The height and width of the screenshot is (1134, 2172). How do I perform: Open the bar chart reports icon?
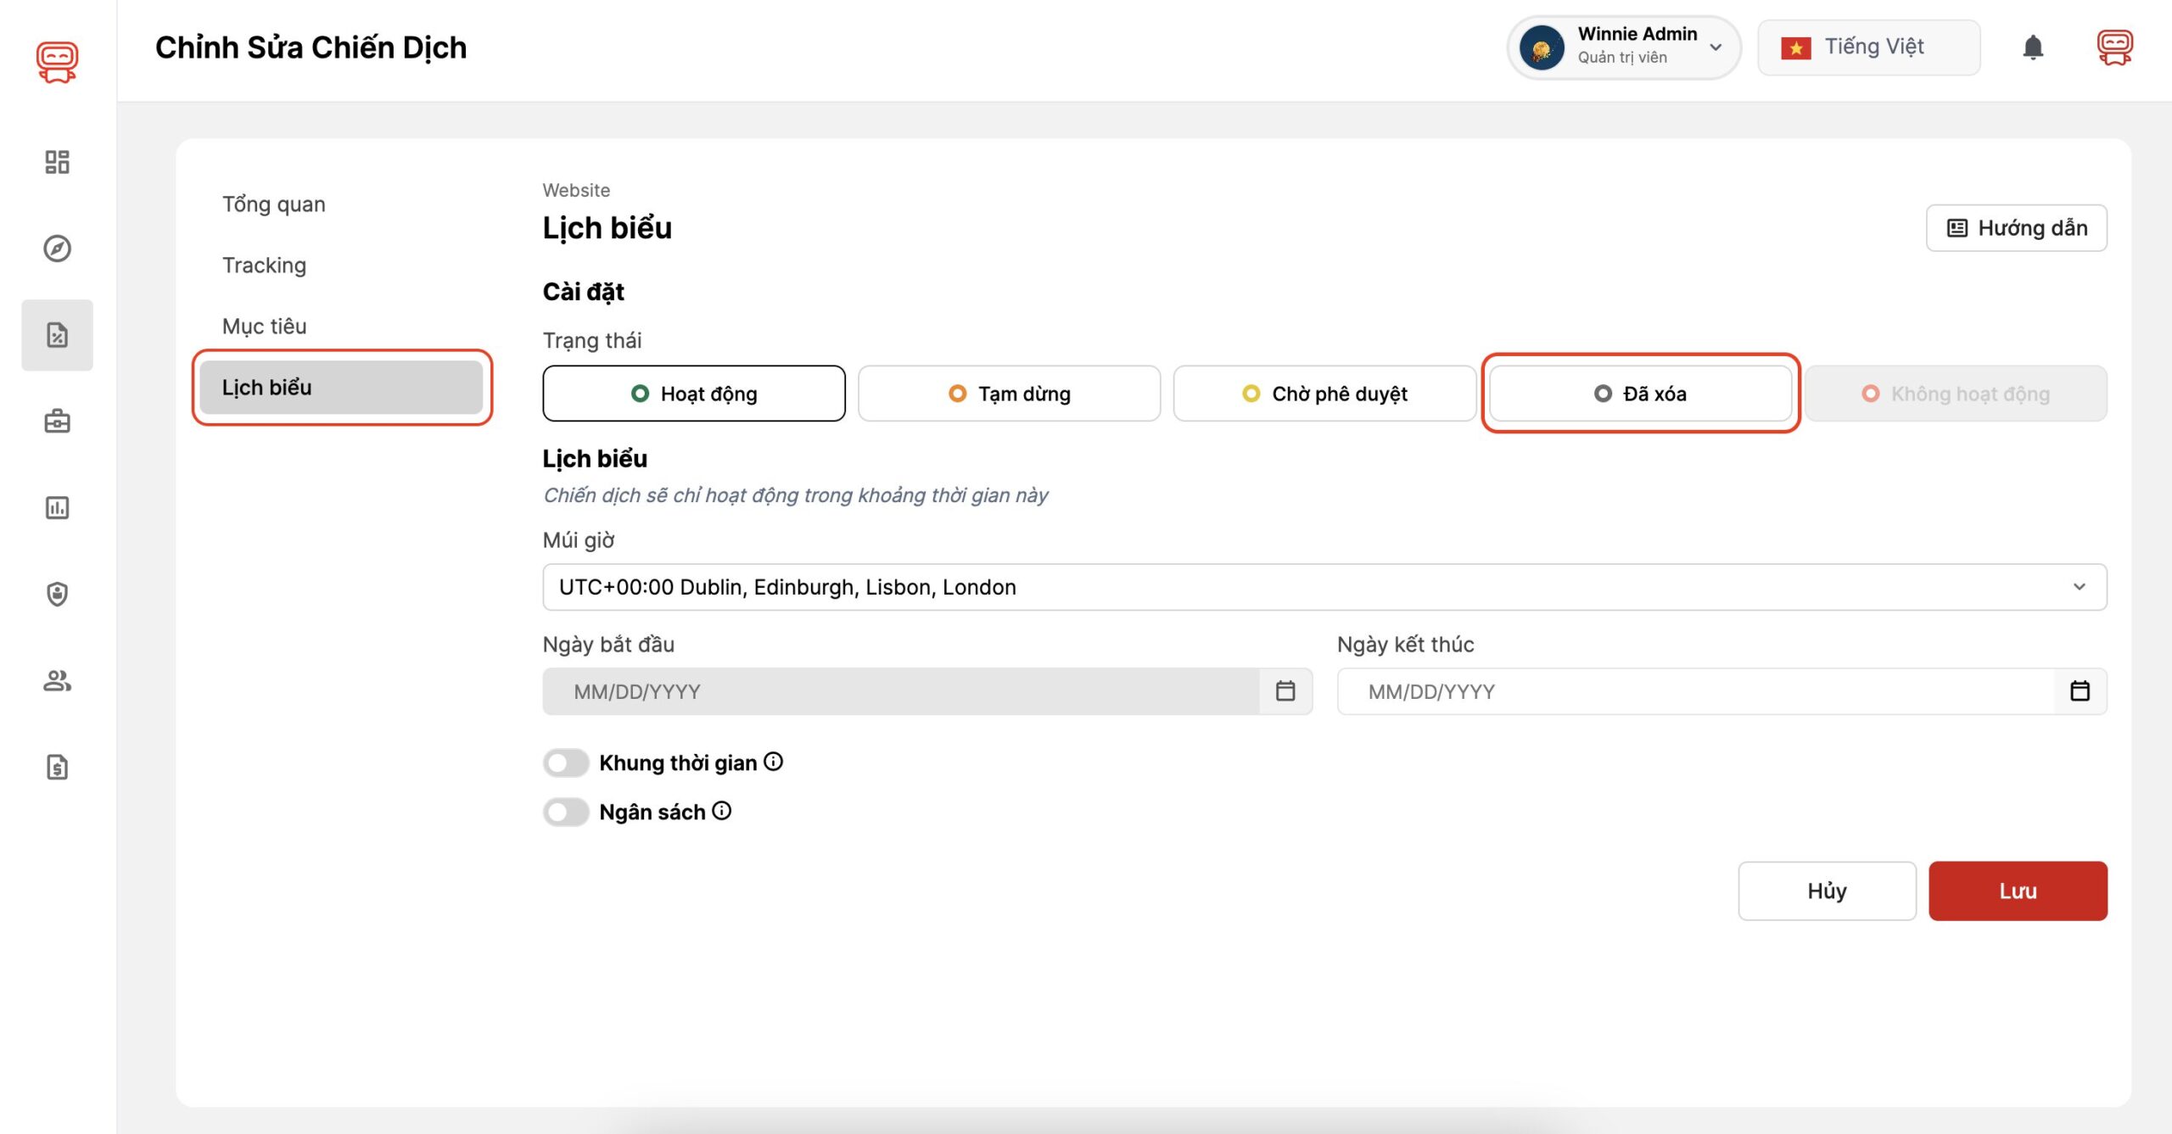(57, 508)
